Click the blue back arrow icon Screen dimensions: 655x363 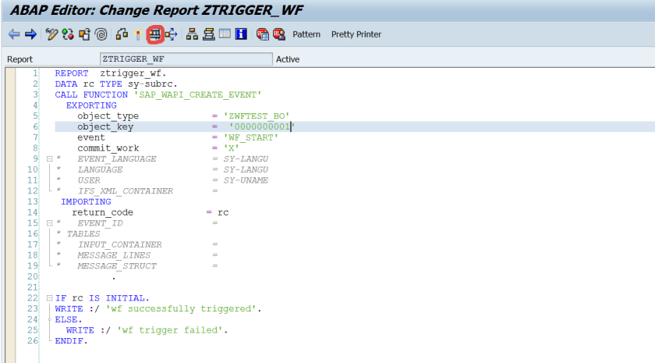coord(13,34)
